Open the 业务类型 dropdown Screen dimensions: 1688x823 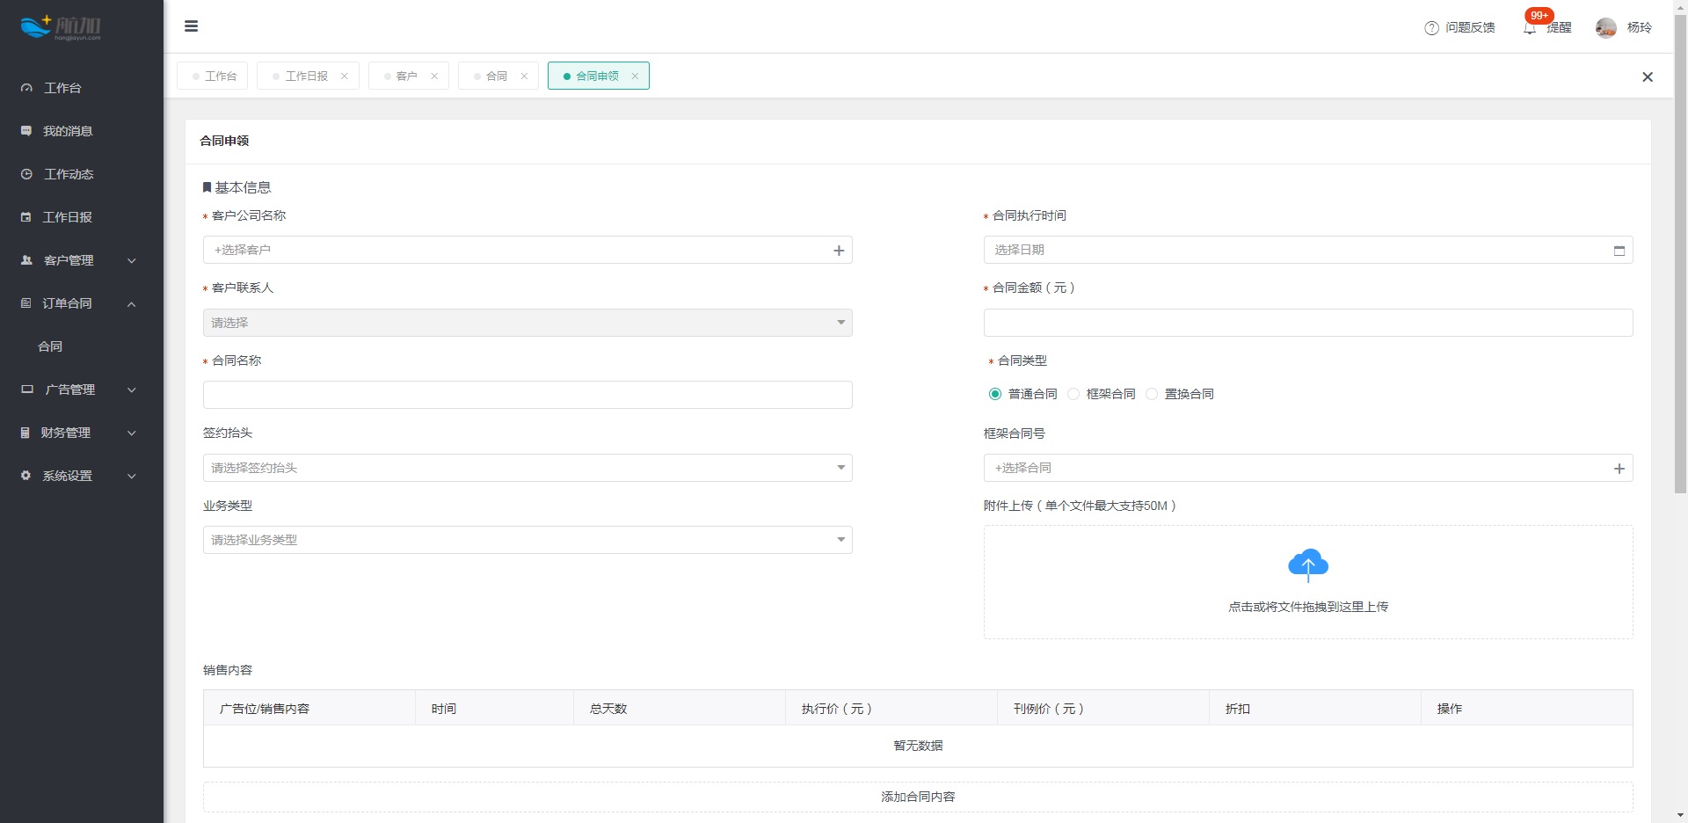[527, 540]
